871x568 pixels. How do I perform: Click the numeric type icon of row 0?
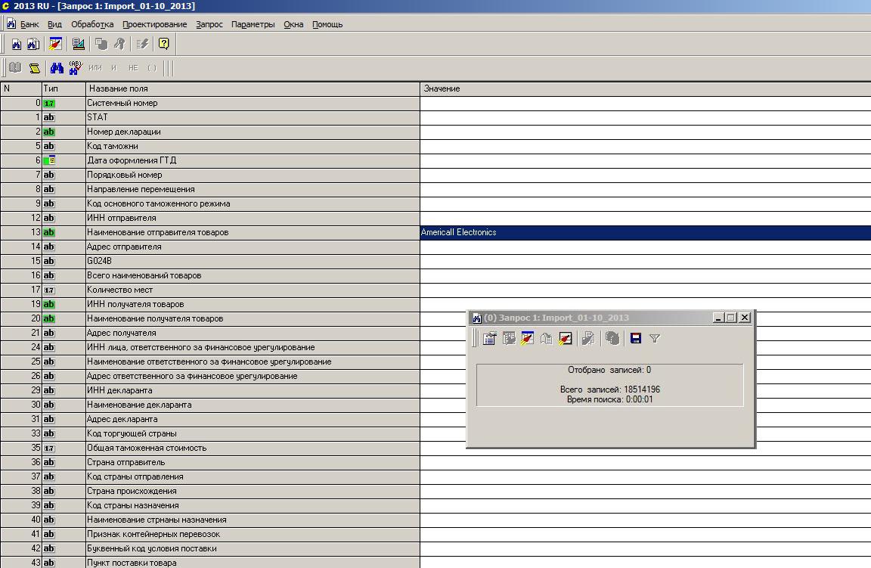tap(49, 104)
